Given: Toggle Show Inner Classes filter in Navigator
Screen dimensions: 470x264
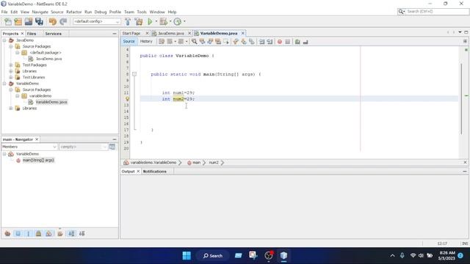Looking at the screenshot, I should 49,233.
